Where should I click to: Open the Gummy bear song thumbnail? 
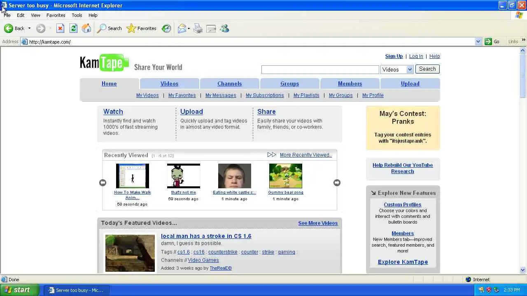[x=286, y=176]
